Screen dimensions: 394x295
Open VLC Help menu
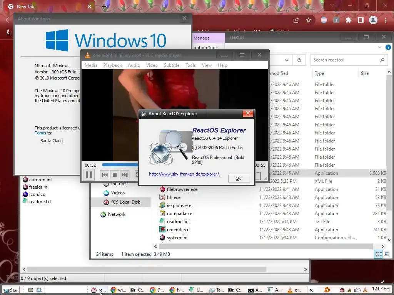point(222,65)
